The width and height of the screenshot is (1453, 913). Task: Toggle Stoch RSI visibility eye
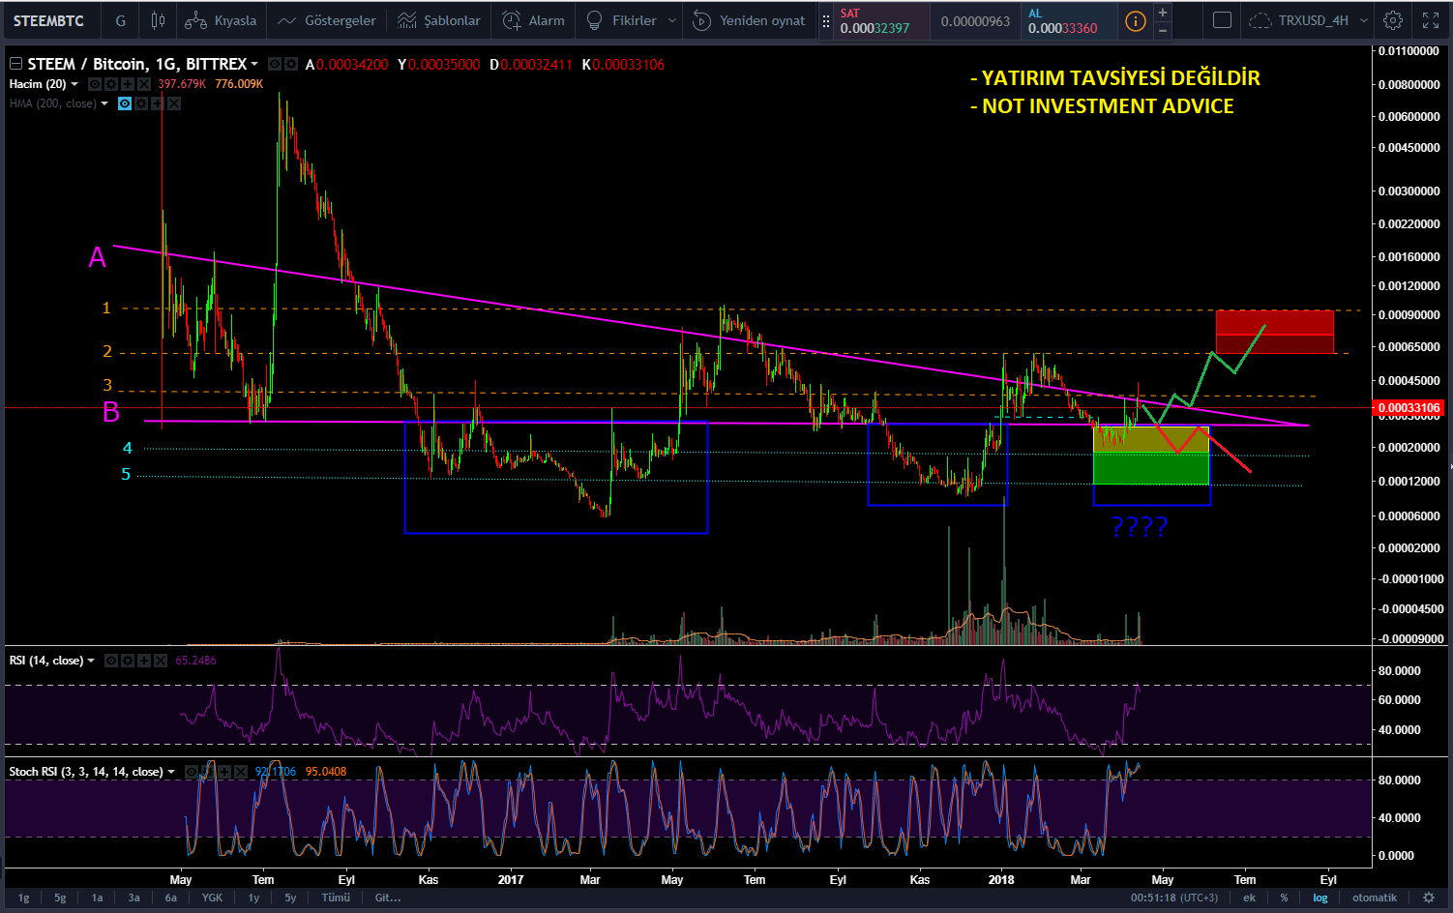(x=192, y=772)
